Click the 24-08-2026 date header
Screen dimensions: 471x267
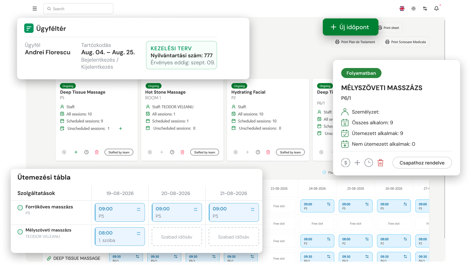pyautogui.click(x=317, y=189)
